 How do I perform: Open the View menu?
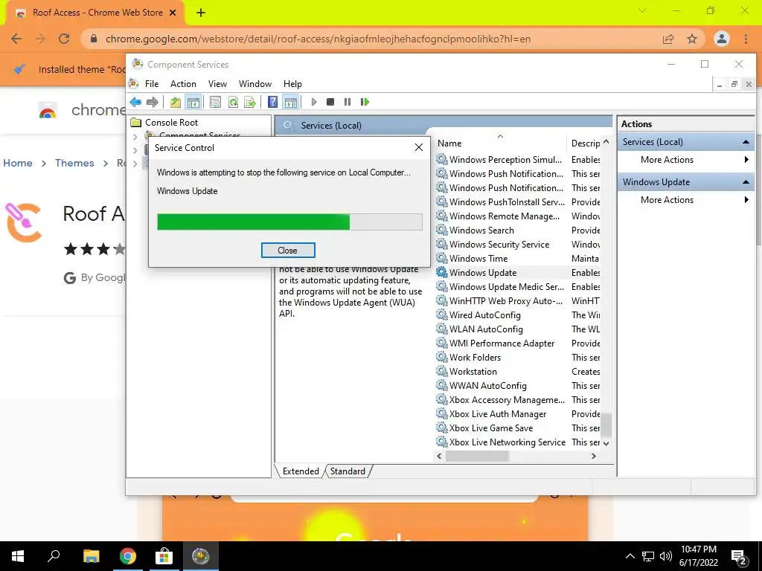pos(217,84)
